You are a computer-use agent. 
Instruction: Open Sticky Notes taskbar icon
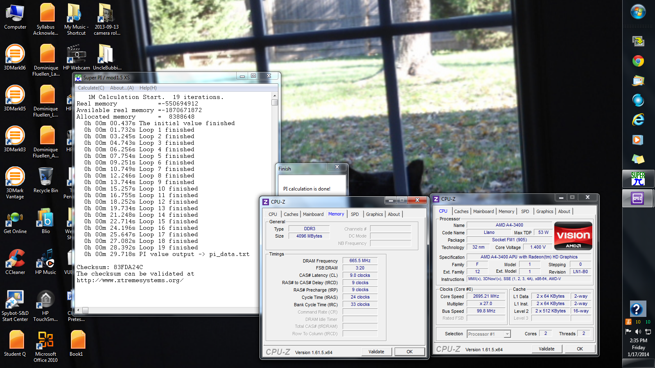click(x=638, y=159)
